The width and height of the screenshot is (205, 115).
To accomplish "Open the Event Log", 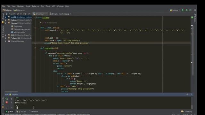I will click(187, 111).
